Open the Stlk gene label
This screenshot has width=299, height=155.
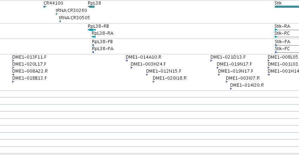click(x=278, y=3)
